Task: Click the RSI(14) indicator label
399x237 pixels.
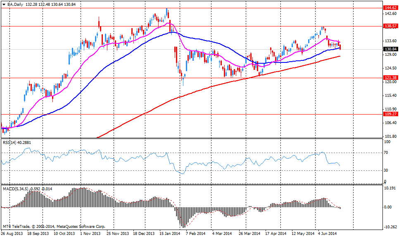Action: click(x=10, y=142)
